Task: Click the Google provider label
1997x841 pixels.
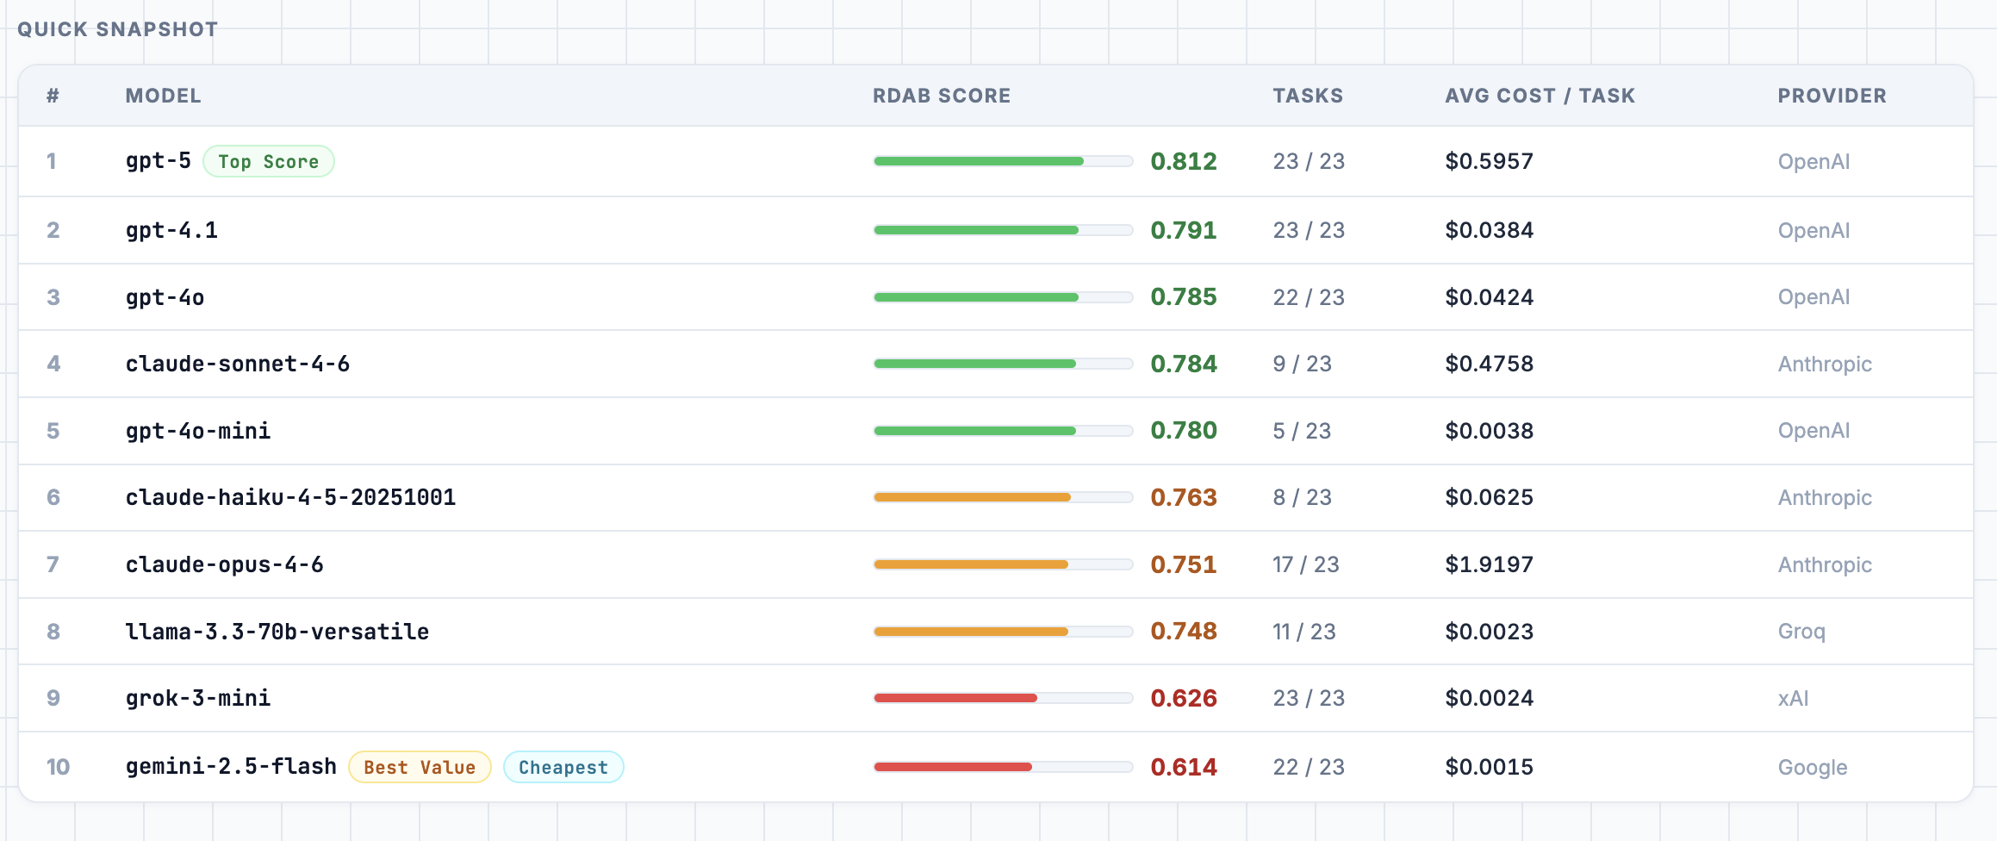Action: coord(1812,767)
